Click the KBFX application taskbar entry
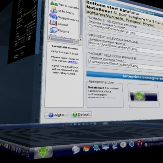Screen dimensions: 163x163 (154, 144)
